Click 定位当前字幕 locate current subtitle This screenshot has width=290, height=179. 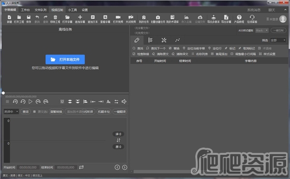click(x=194, y=48)
